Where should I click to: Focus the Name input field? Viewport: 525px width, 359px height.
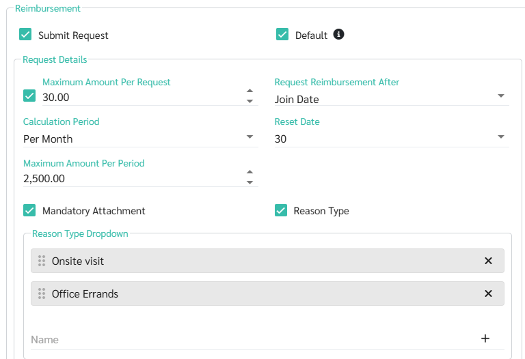[254, 340]
